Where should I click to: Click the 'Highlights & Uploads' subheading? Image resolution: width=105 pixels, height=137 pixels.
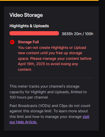click(29, 26)
